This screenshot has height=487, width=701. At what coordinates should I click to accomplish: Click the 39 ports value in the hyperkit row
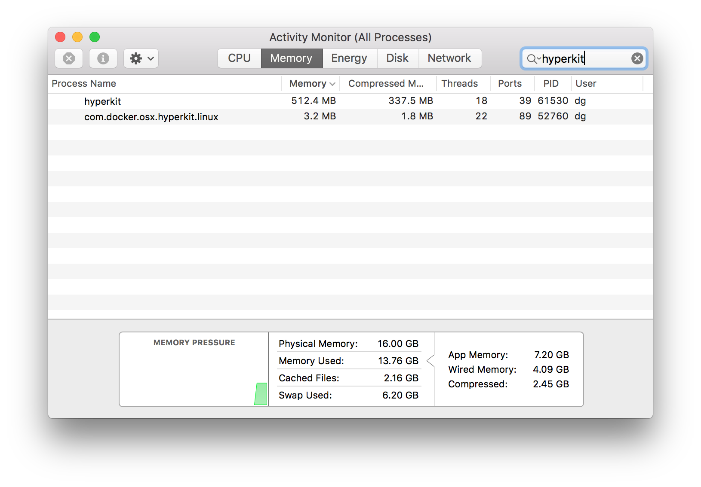525,101
